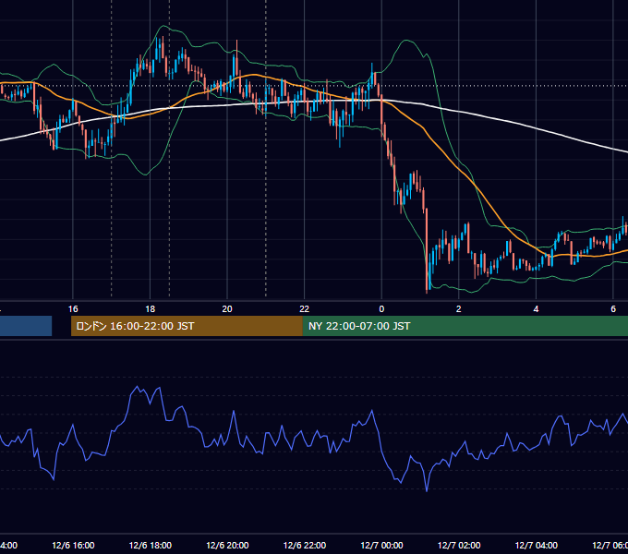Click the 12/6 16:00 date label
The height and width of the screenshot is (554, 628).
[x=73, y=545]
